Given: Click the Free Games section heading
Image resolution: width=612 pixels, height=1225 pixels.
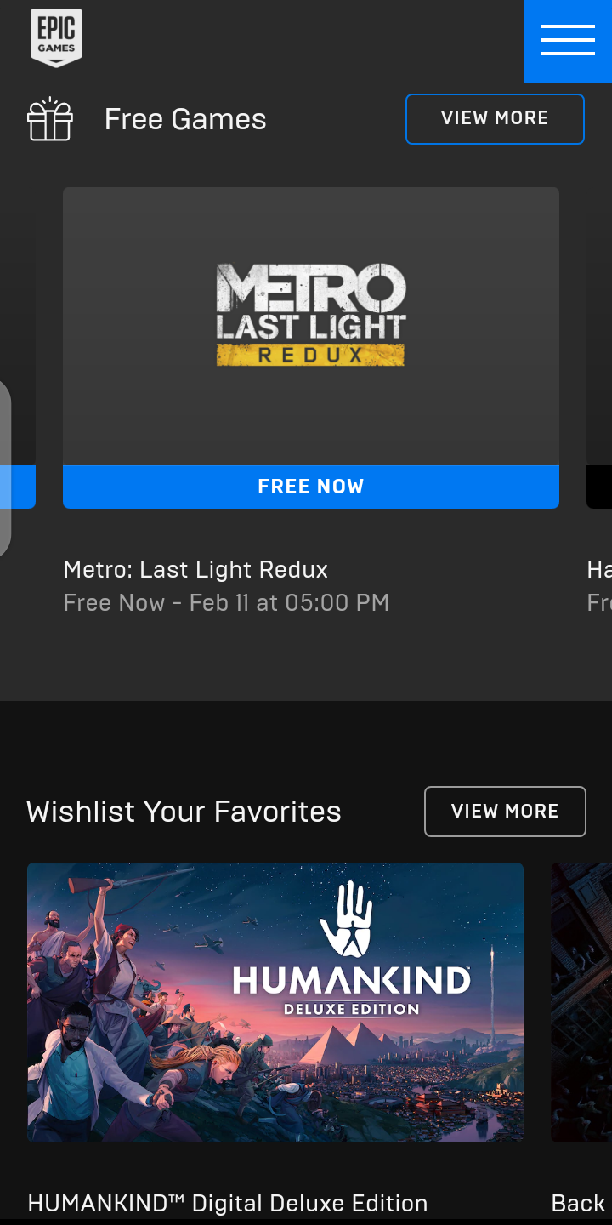Looking at the screenshot, I should point(185,119).
